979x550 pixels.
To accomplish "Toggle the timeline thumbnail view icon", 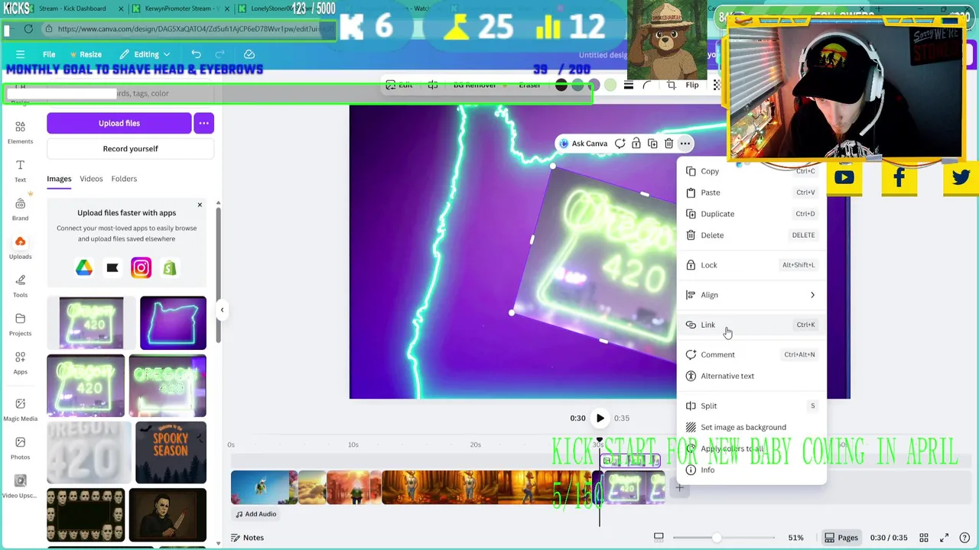I will point(659,538).
